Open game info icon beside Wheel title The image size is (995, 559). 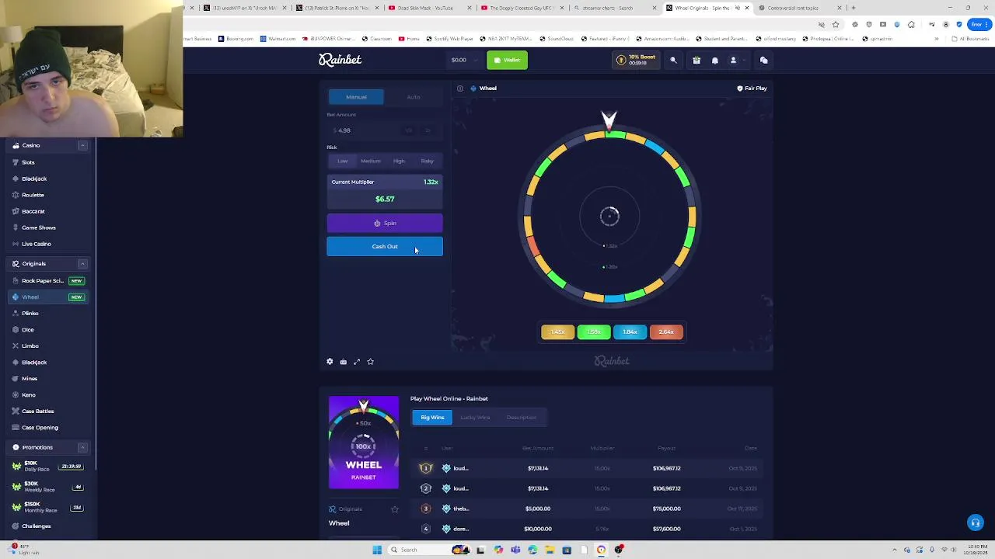pos(460,89)
